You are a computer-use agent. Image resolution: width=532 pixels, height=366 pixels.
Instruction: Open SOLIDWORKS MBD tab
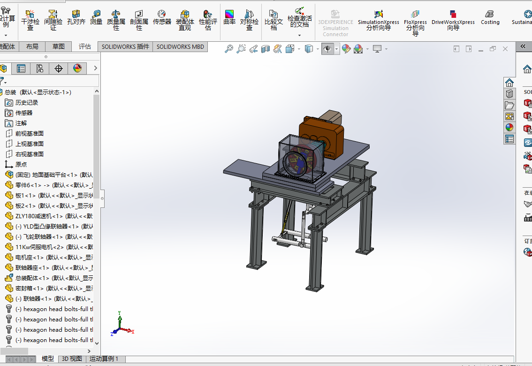pyautogui.click(x=180, y=46)
